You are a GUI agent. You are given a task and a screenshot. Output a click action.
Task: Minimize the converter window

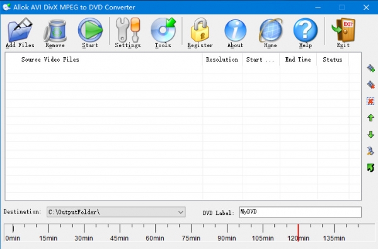318,8
